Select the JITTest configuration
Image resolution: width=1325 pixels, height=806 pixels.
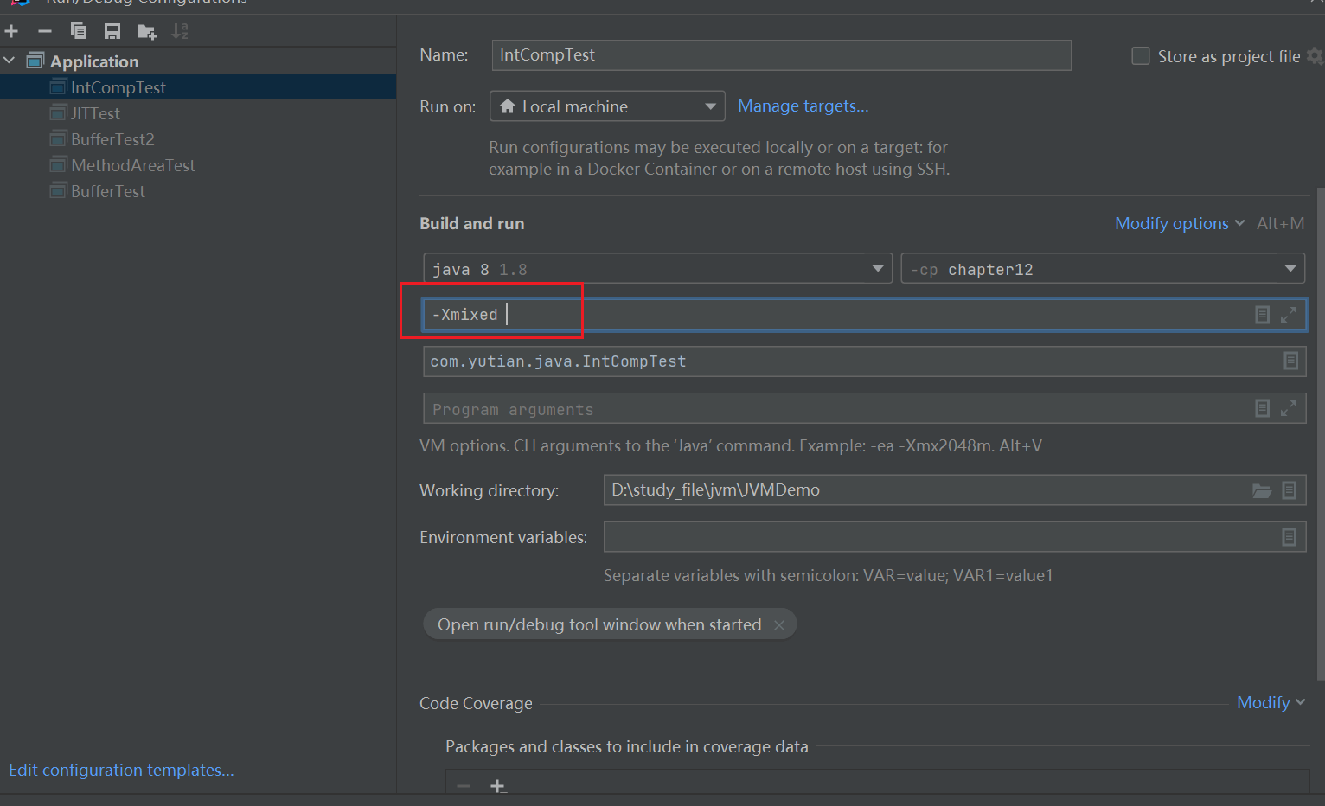95,113
